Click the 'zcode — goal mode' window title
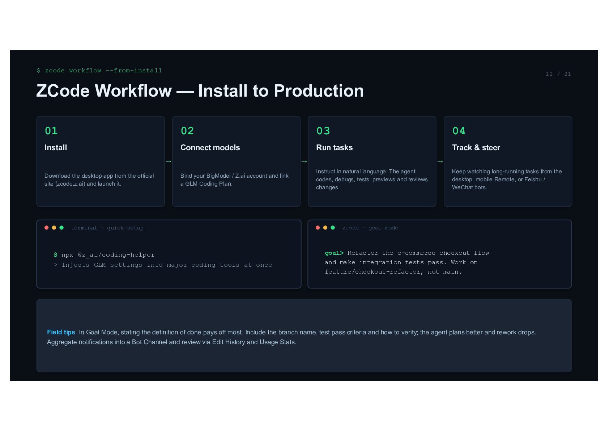The height and width of the screenshot is (431, 609). click(370, 228)
